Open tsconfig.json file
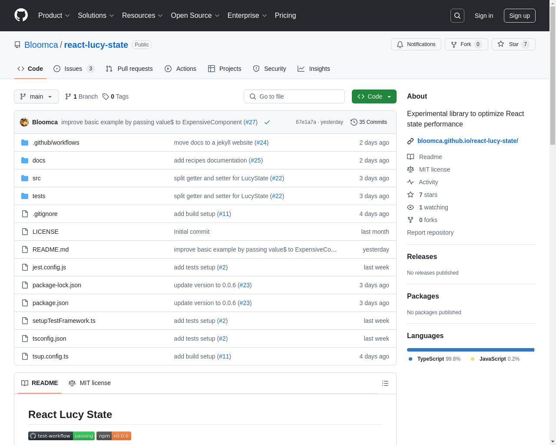 (x=49, y=339)
